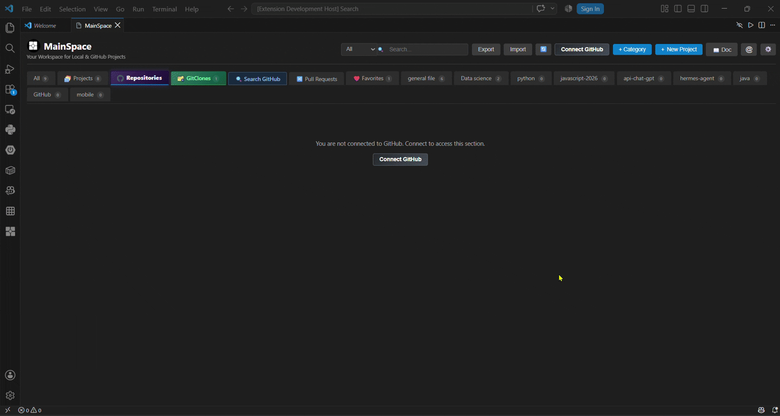Screen dimensions: 780x416
Task: Select the Data science category tab
Action: click(x=481, y=78)
